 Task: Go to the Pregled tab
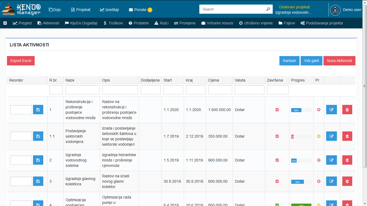(x=22, y=23)
